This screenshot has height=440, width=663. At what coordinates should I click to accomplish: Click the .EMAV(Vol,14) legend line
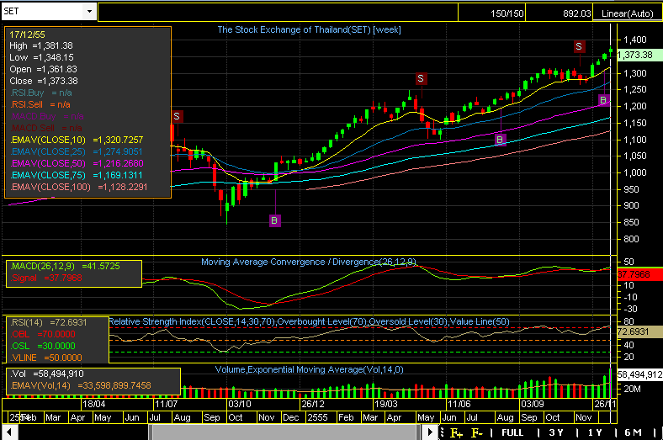pyautogui.click(x=80, y=386)
